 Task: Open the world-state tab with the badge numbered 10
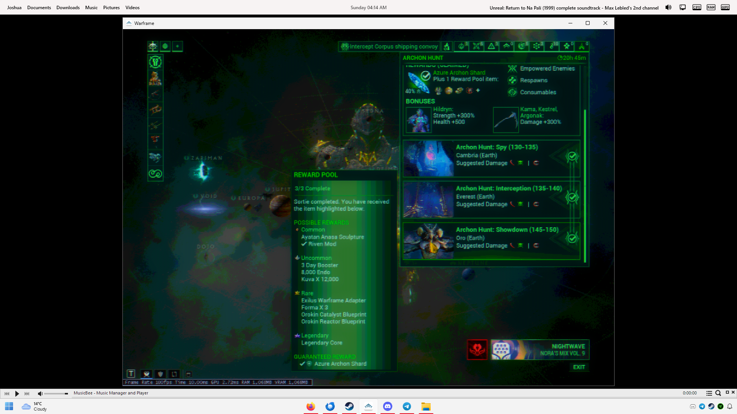552,46
